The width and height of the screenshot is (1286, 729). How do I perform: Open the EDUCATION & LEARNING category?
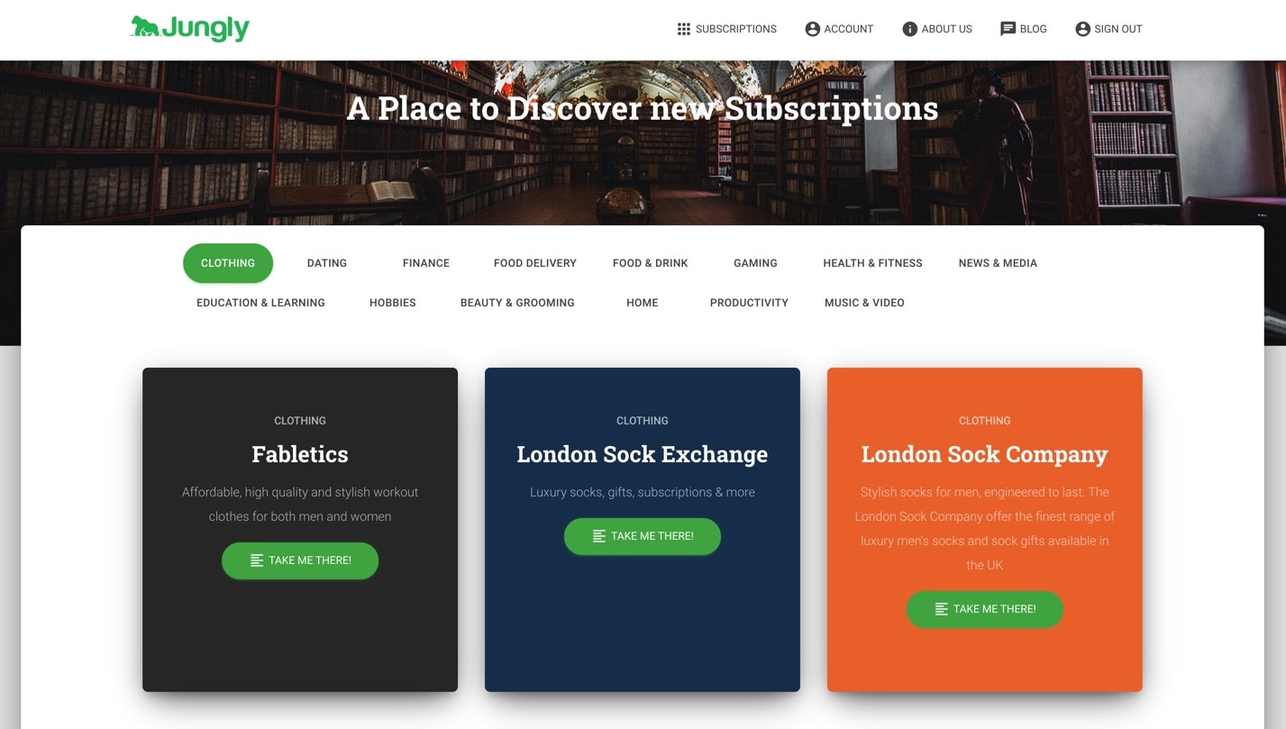(x=260, y=303)
